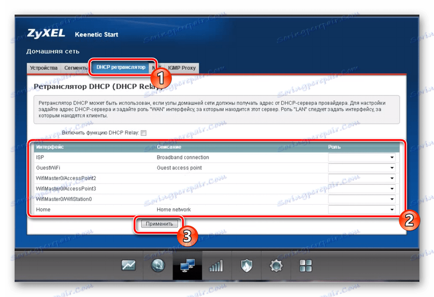Click the Включить функцию DHCP Relay label
434x297 pixels.
pos(100,133)
